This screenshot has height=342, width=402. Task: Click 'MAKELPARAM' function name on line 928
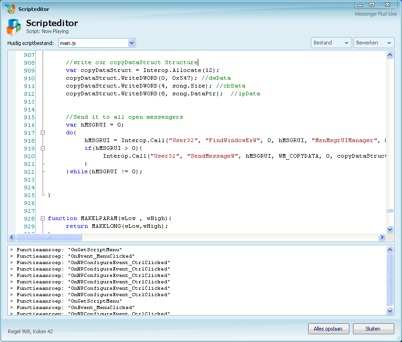click(x=99, y=218)
